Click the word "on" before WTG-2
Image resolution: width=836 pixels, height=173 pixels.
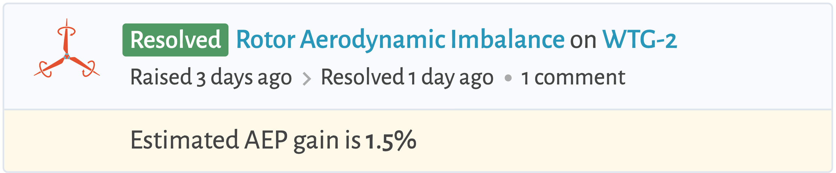click(x=583, y=40)
